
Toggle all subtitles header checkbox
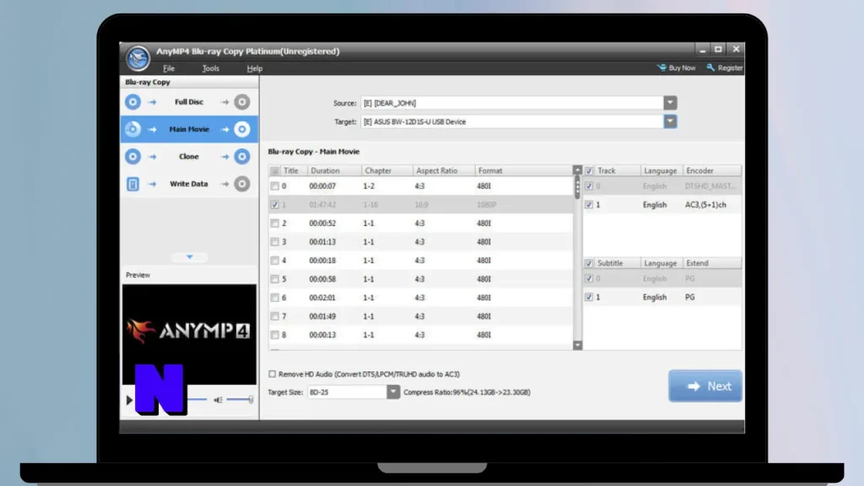(588, 263)
